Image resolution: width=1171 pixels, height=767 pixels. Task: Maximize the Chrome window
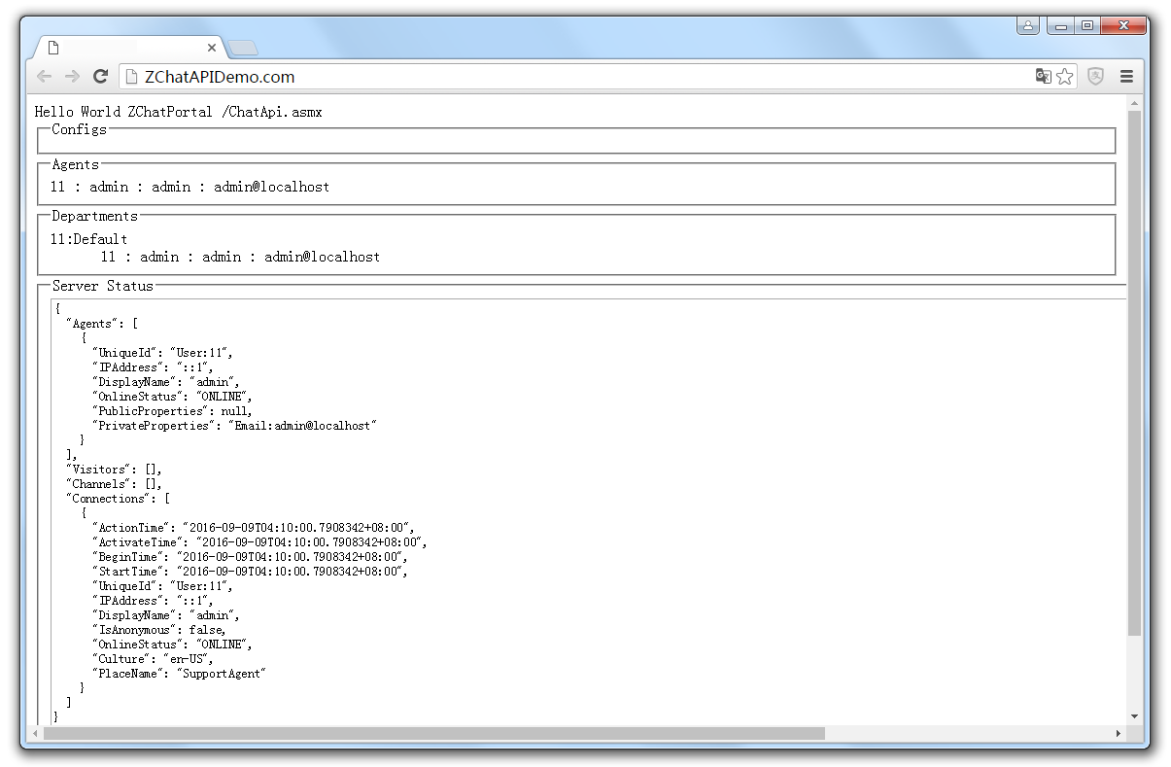pos(1086,25)
